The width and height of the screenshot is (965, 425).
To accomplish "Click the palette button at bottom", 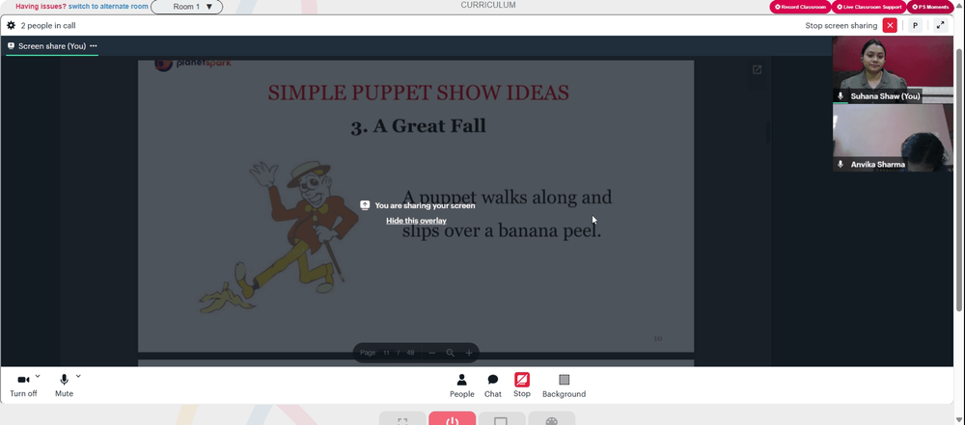I will 551,419.
